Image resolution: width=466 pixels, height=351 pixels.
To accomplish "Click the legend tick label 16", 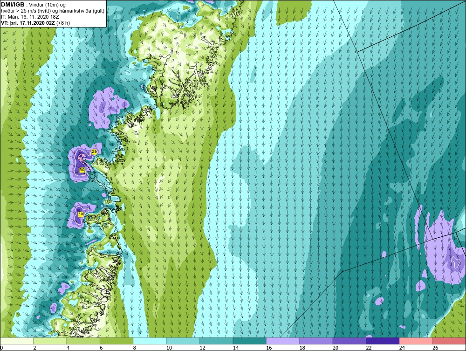I will click(269, 348).
